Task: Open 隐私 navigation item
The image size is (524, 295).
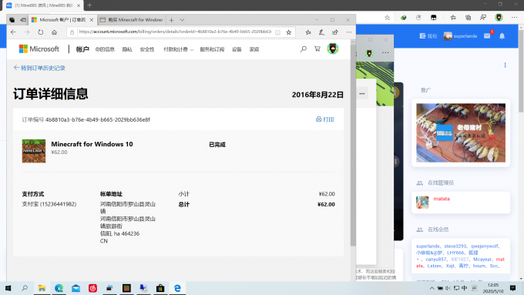Action: [x=127, y=49]
